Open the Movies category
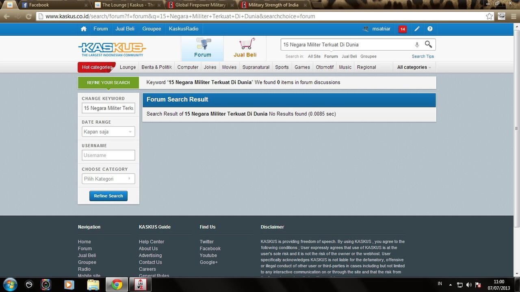Screen dimensions: 520x292 (229, 67)
